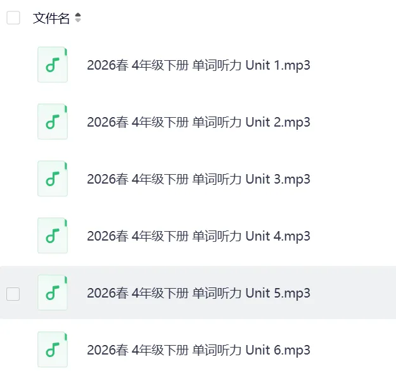396x371 pixels.
Task: Open 2026春 4年级下册 单词听力 Unit 1.mp3
Action: [x=198, y=65]
